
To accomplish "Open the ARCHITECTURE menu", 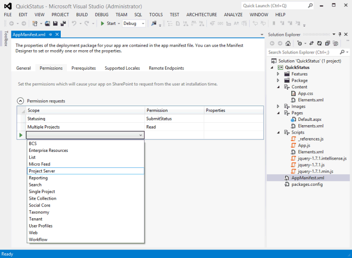I will tap(201, 15).
